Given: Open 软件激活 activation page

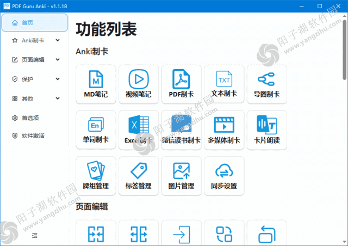Looking at the screenshot, I should 35,136.
